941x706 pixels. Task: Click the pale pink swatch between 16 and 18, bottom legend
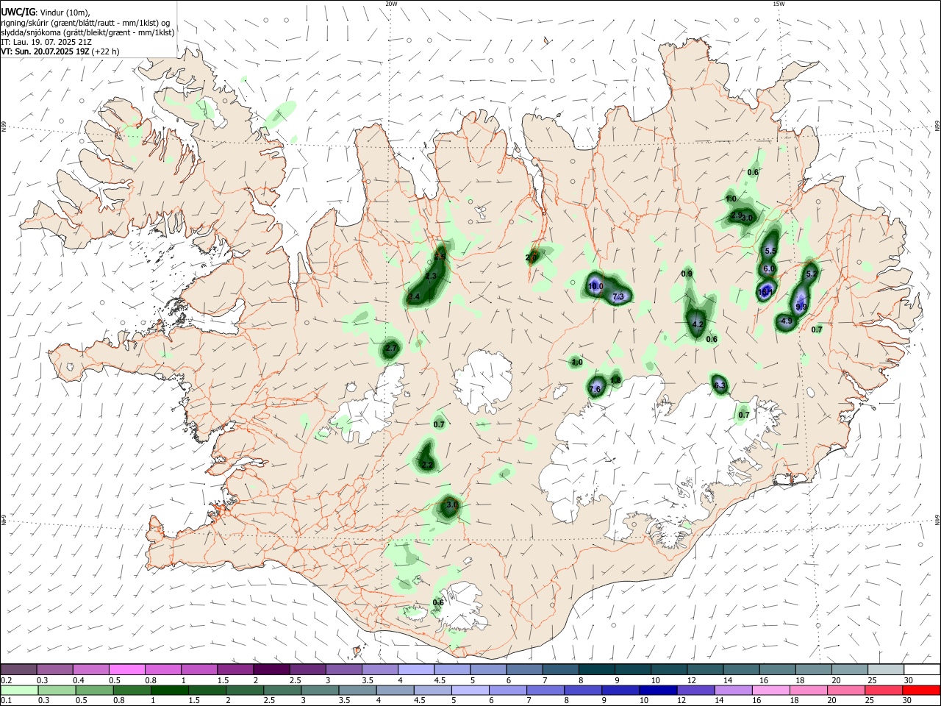770,691
